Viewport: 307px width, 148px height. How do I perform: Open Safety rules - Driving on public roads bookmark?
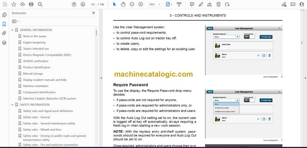click(55, 138)
